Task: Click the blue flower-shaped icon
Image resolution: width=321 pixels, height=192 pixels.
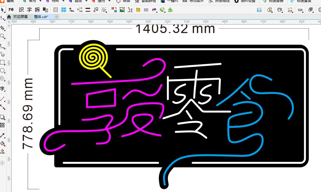Action: point(64,10)
